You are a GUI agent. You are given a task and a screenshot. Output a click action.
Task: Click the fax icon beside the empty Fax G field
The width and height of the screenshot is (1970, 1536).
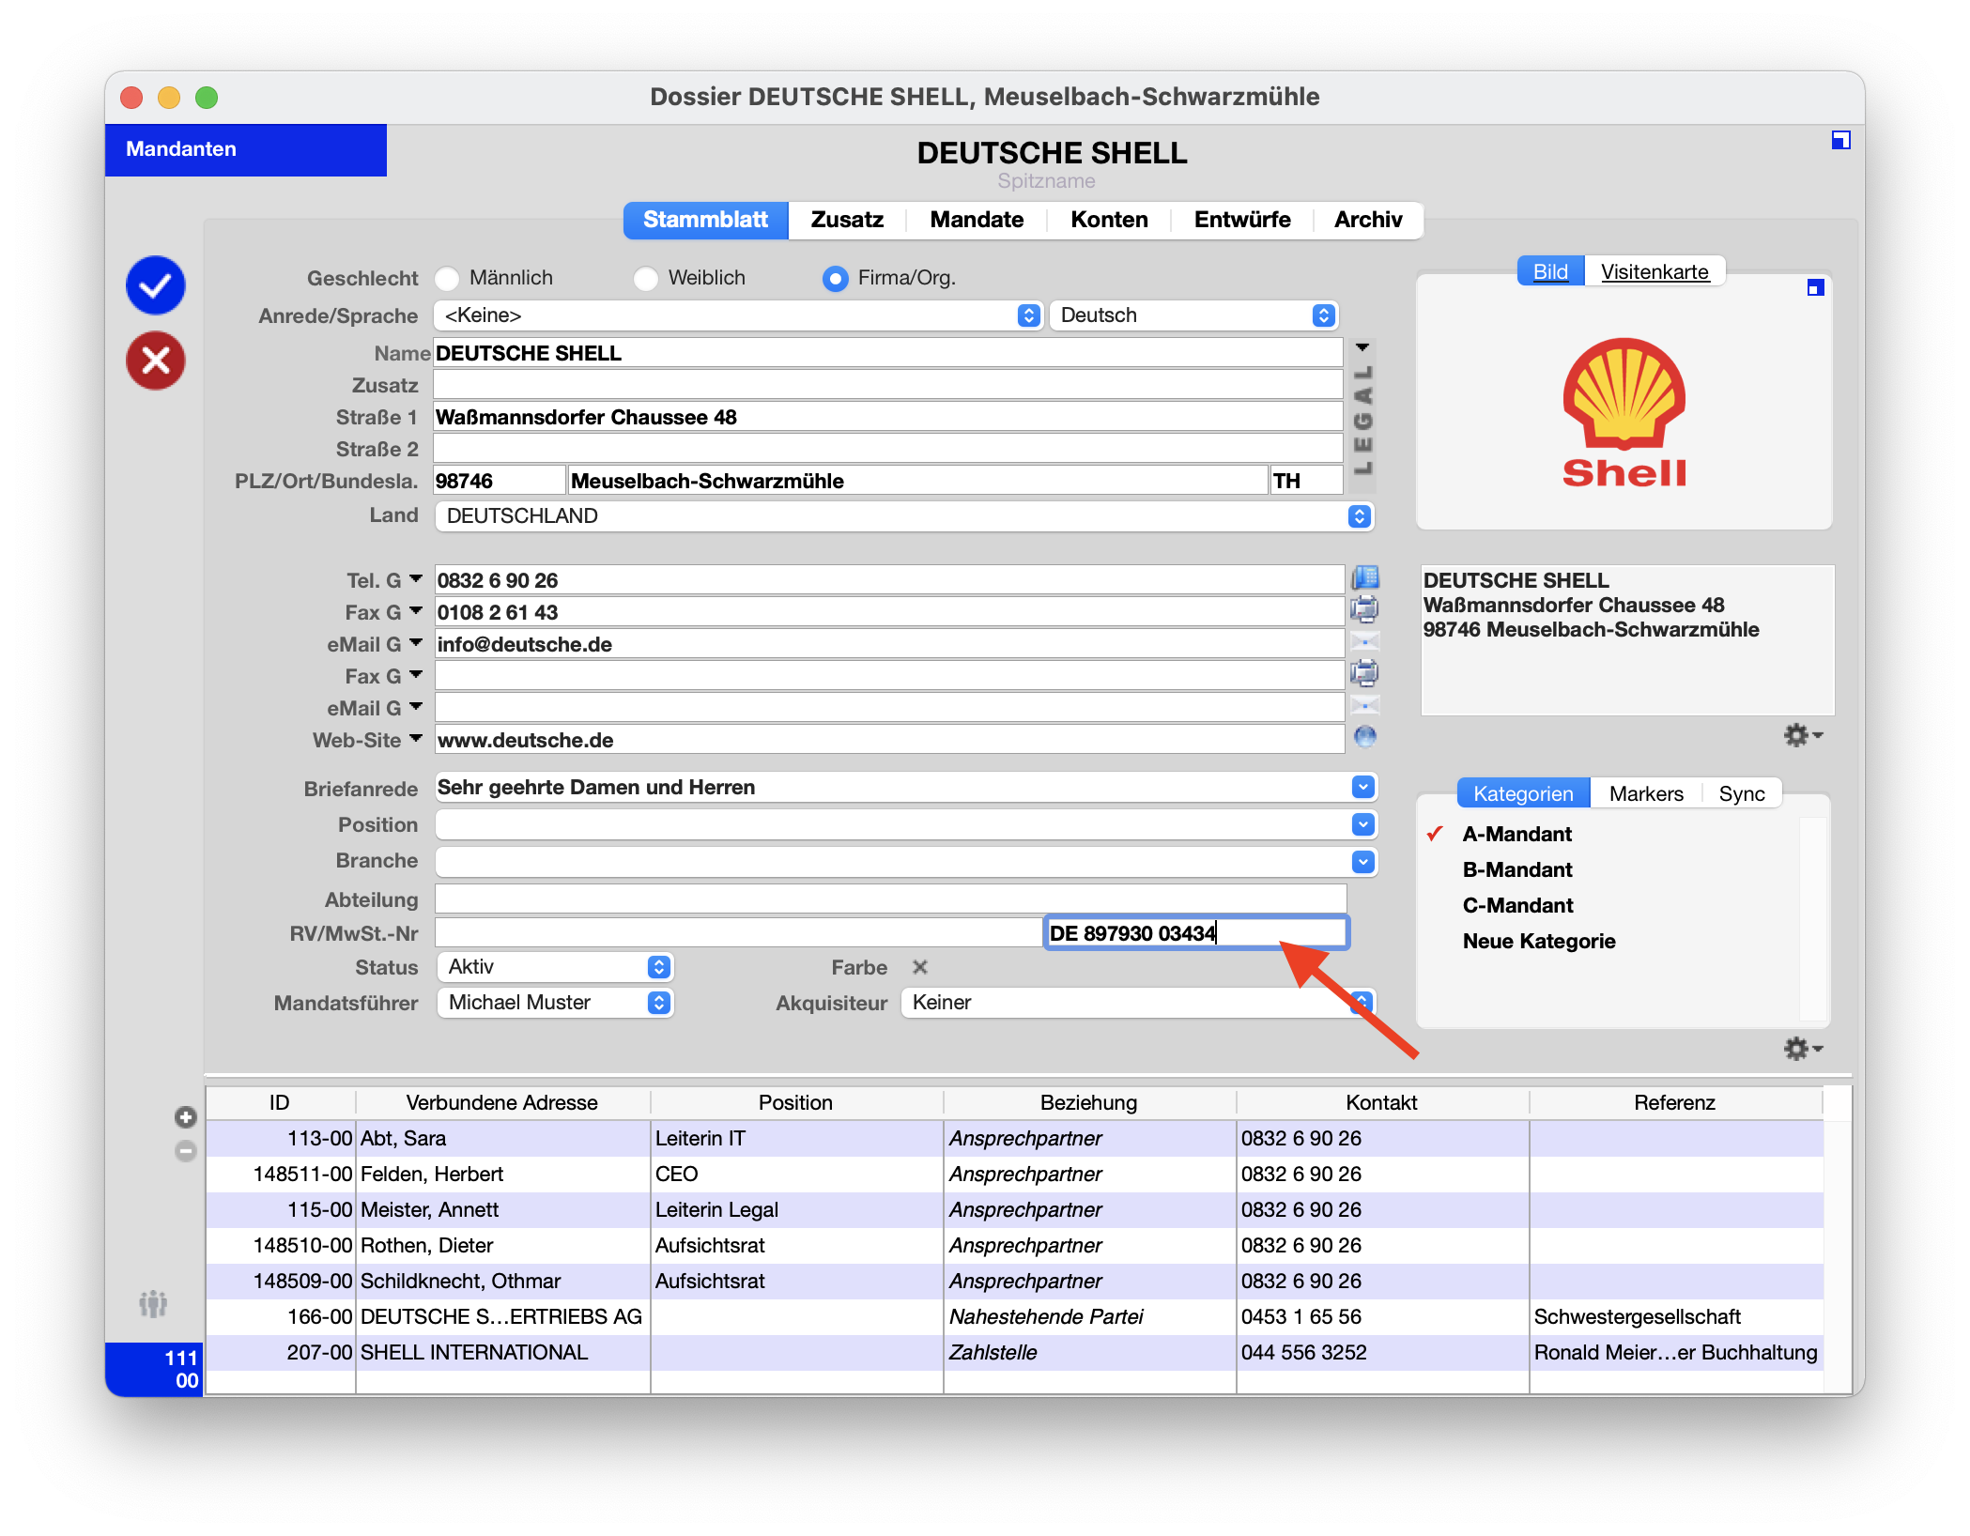coord(1365,674)
